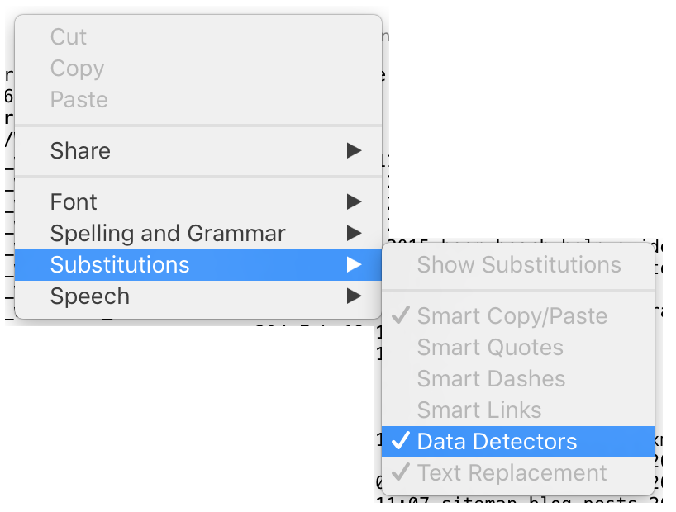
Task: Enable Smart Quotes substitution
Action: (518, 348)
